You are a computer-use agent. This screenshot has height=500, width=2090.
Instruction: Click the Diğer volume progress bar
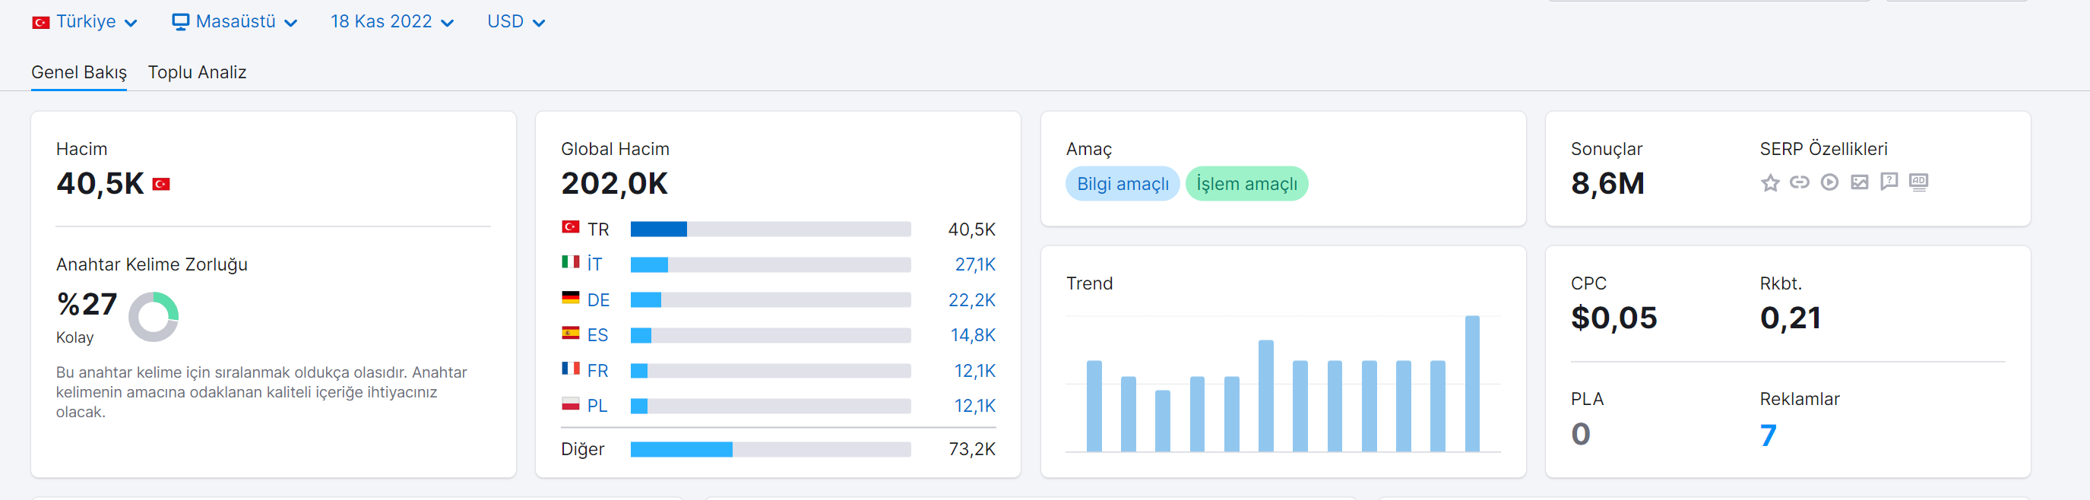tap(770, 450)
